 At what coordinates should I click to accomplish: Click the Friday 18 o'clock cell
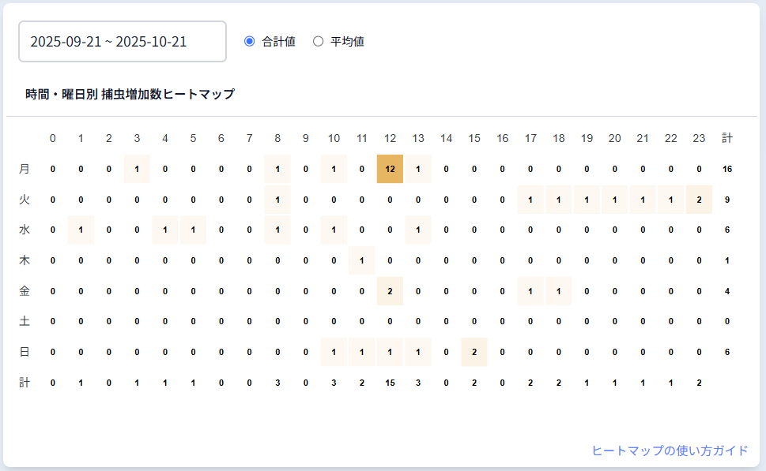pos(559,291)
